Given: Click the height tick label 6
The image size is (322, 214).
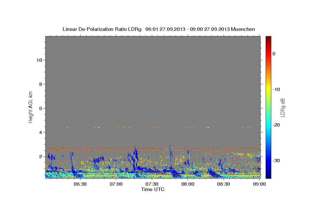Looking at the screenshot, I should pyautogui.click(x=41, y=108).
